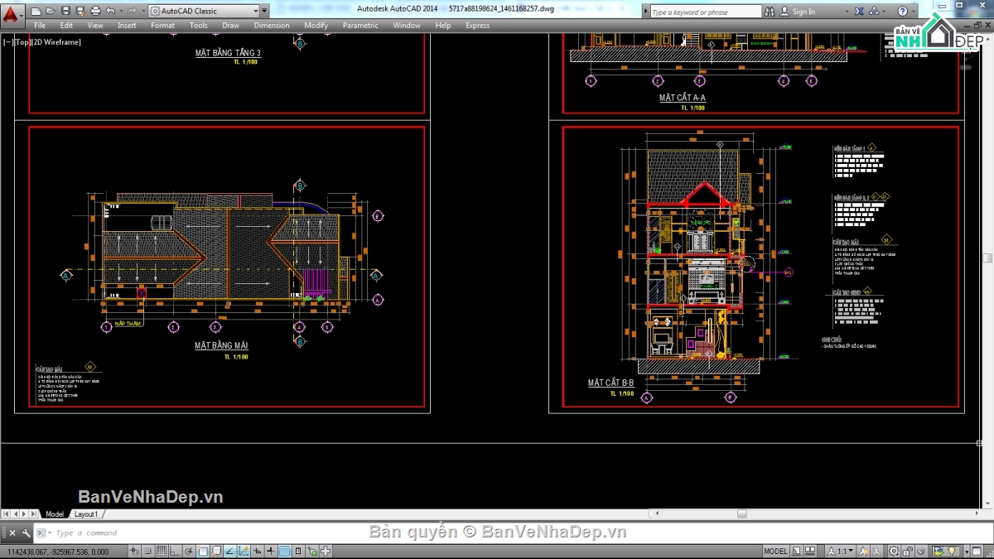The image size is (994, 559).
Task: Click the Sign In button
Action: point(803,12)
